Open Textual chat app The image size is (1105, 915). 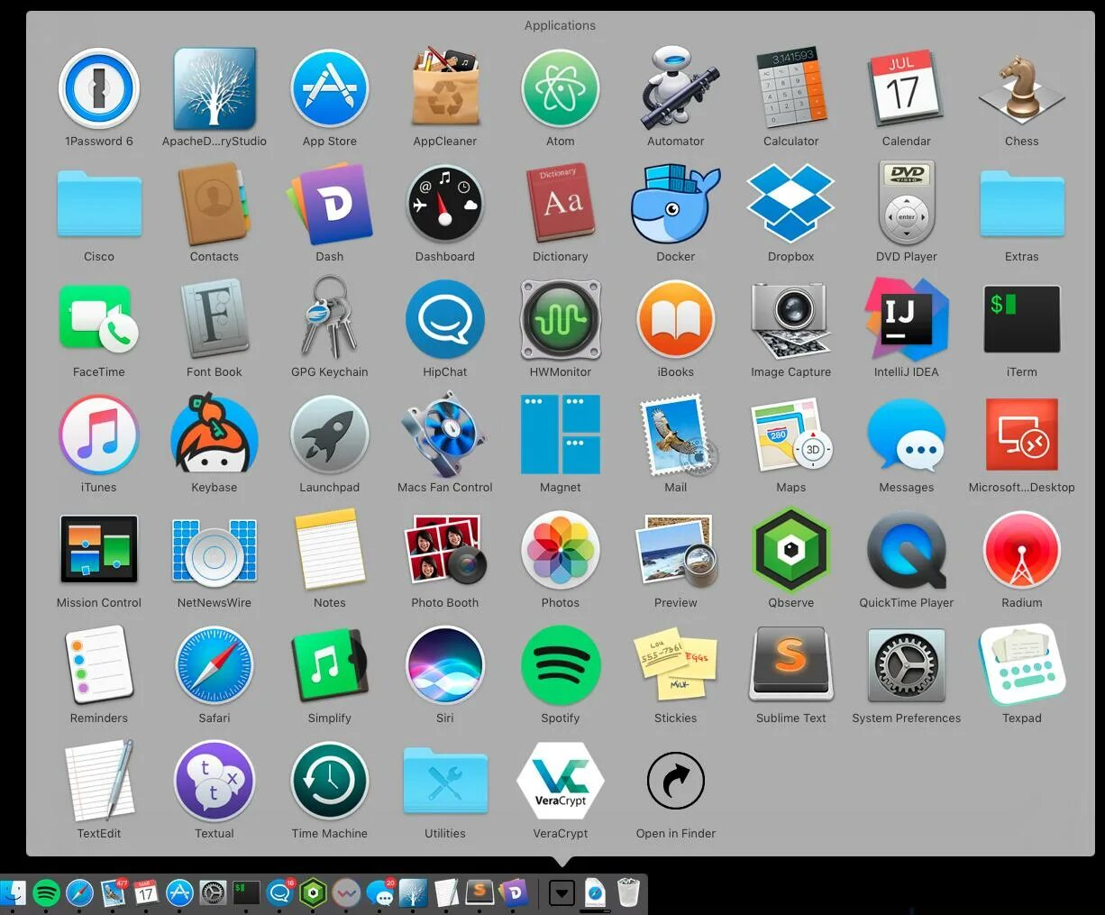[215, 782]
